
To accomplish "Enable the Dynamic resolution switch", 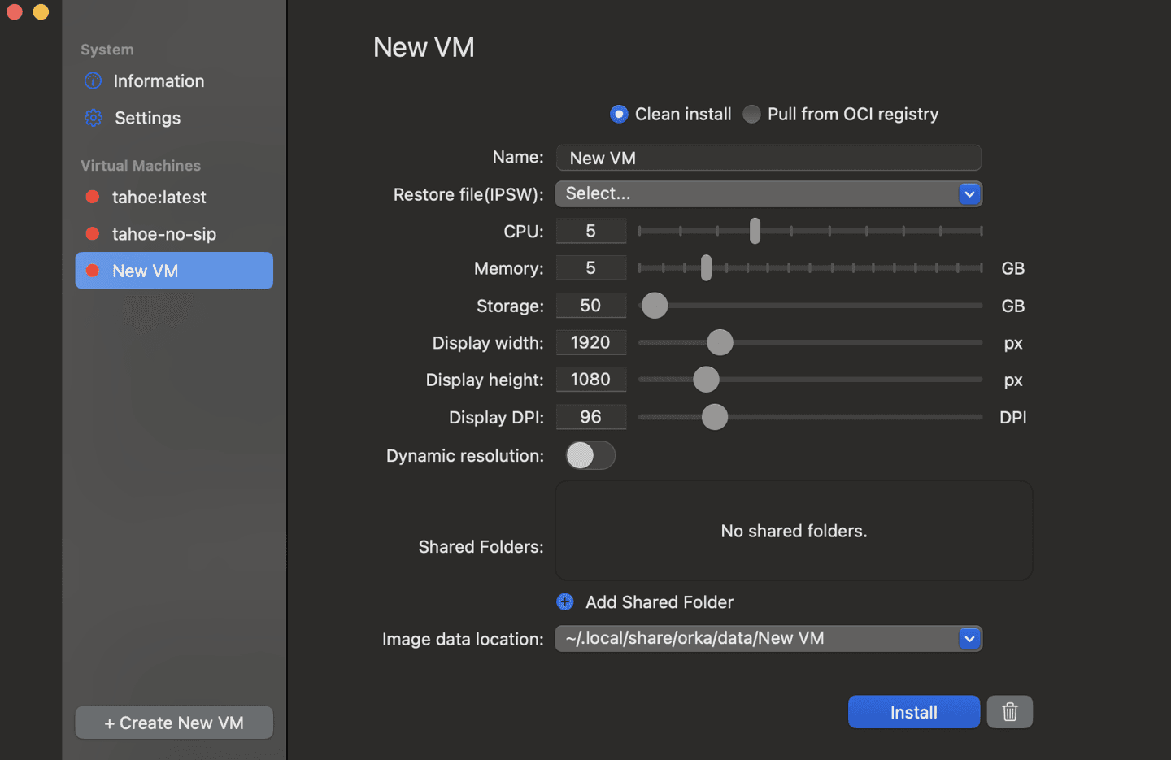I will pos(590,455).
